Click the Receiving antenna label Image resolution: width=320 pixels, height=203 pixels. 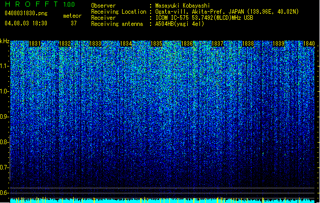(x=117, y=24)
